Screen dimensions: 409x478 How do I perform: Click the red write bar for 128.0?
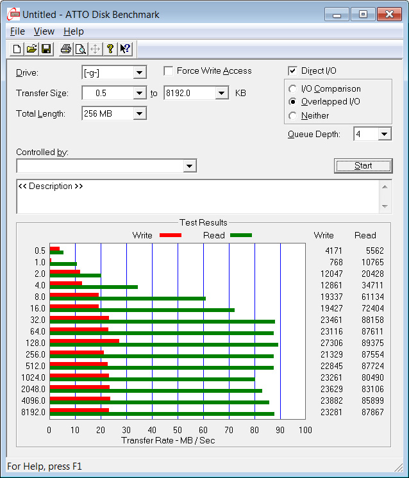point(85,341)
